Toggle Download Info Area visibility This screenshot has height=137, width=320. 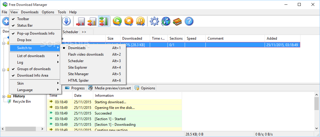point(35,75)
